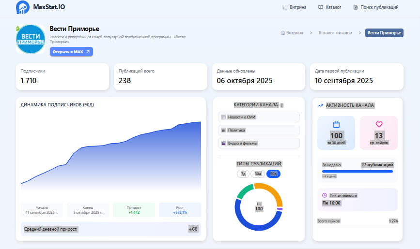Click the MaxStat.IO logo icon
Screen dimensions: 420x249
pos(22,7)
